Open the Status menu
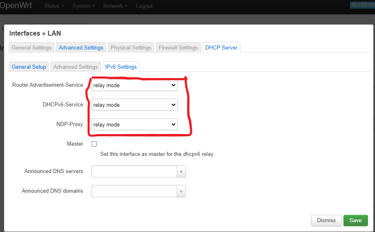 point(54,6)
